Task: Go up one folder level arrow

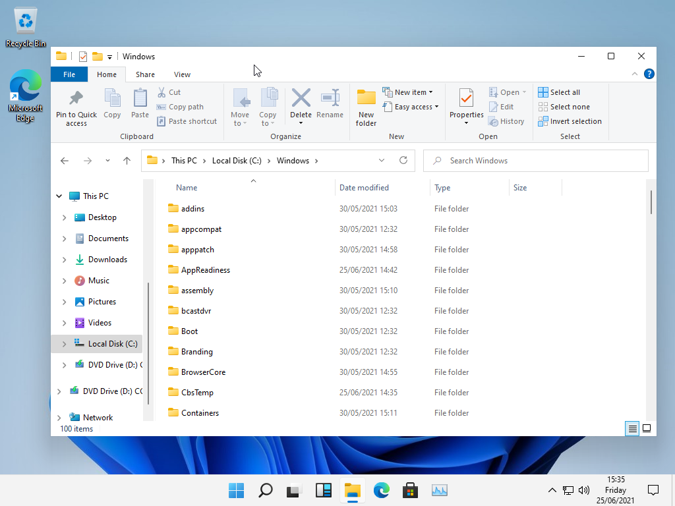Action: click(x=127, y=160)
